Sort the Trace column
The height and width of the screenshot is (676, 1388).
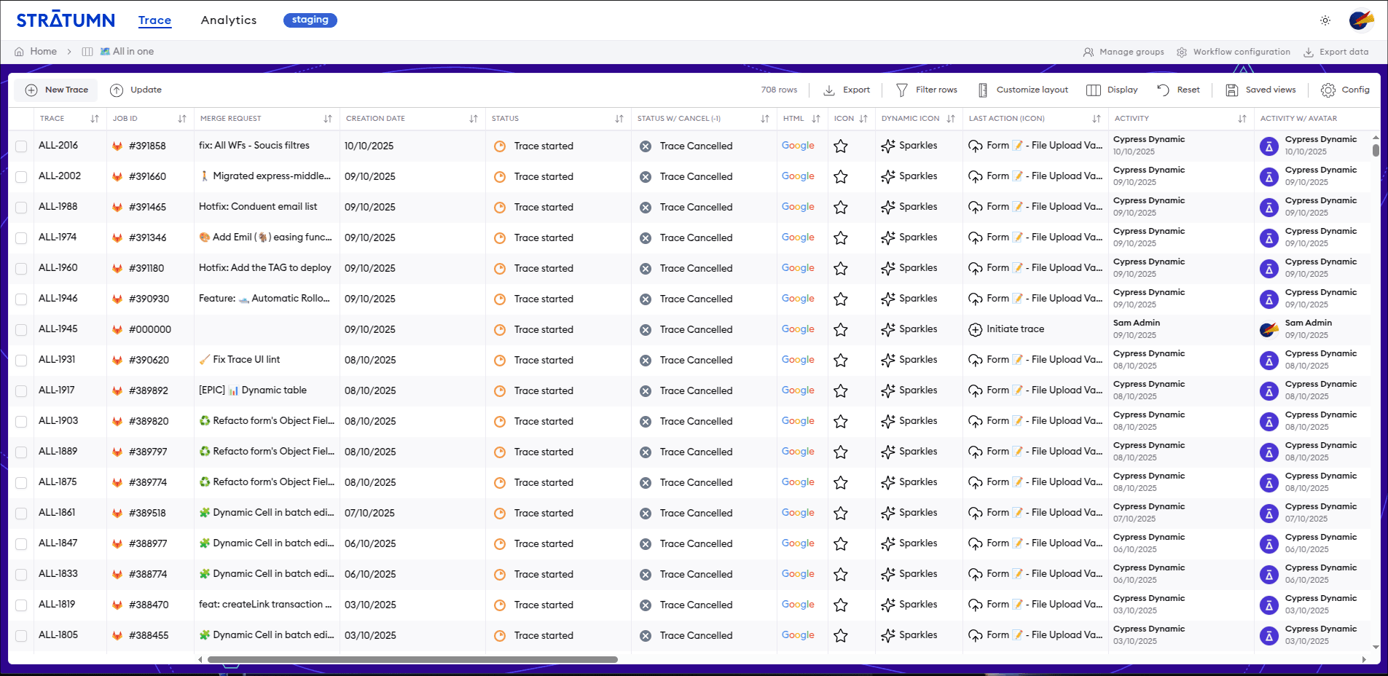point(95,119)
